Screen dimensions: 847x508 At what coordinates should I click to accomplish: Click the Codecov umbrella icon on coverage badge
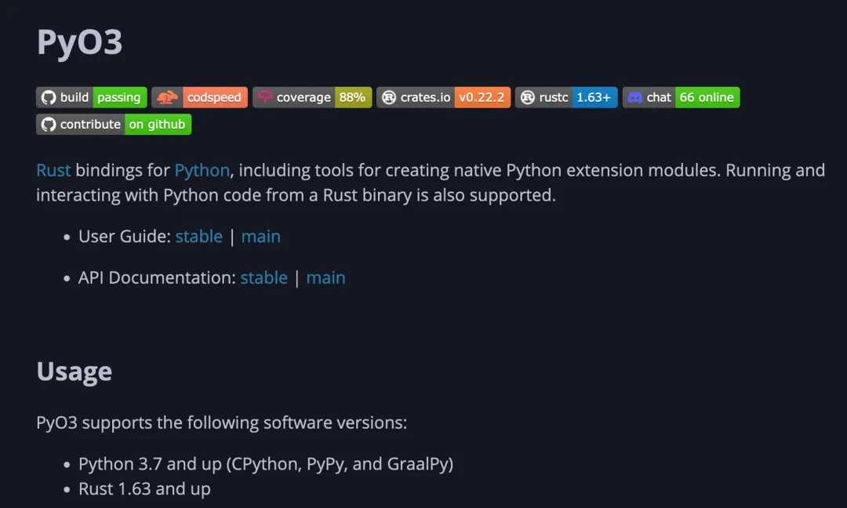tap(265, 97)
